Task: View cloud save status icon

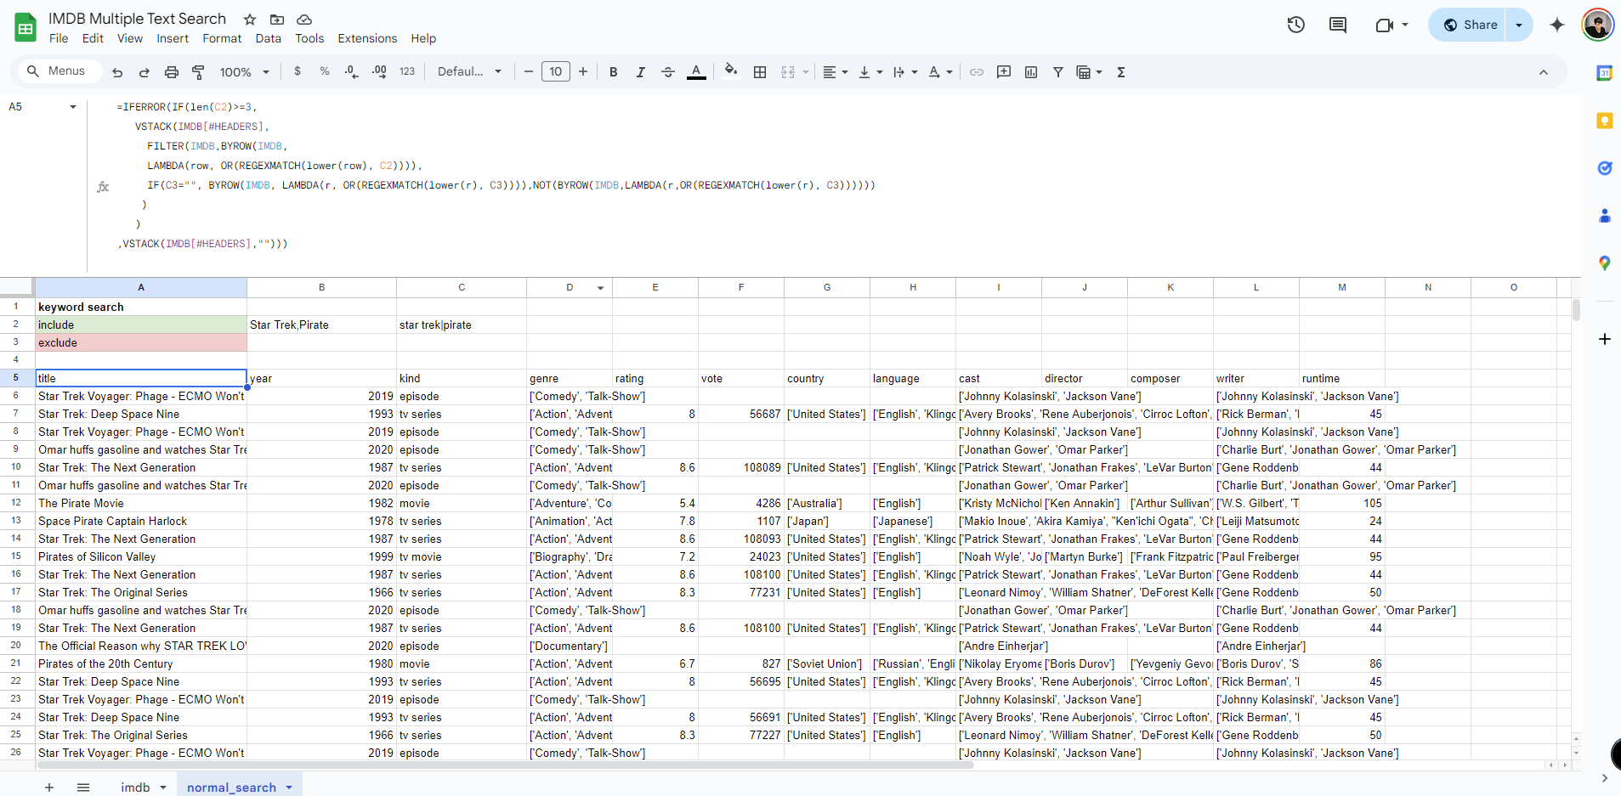Action: [x=304, y=19]
